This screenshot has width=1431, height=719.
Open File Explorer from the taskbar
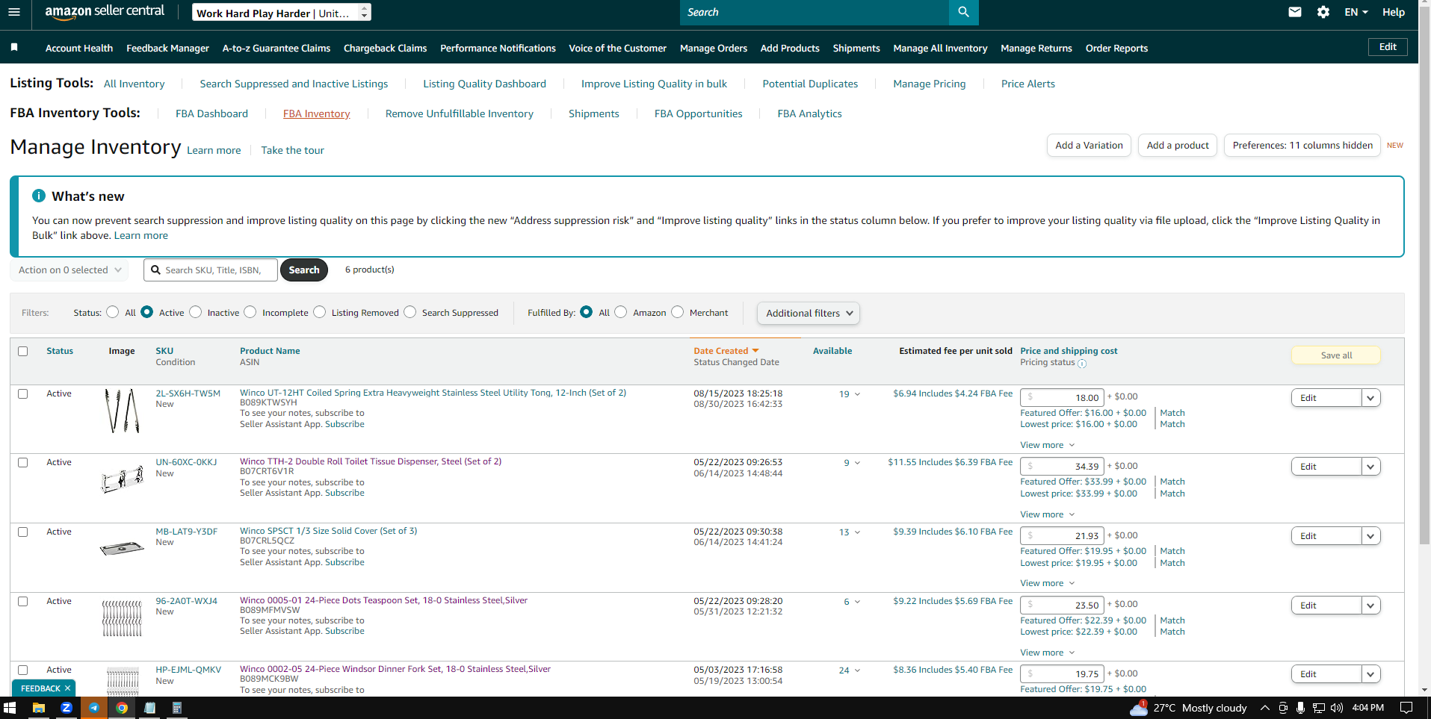point(38,708)
